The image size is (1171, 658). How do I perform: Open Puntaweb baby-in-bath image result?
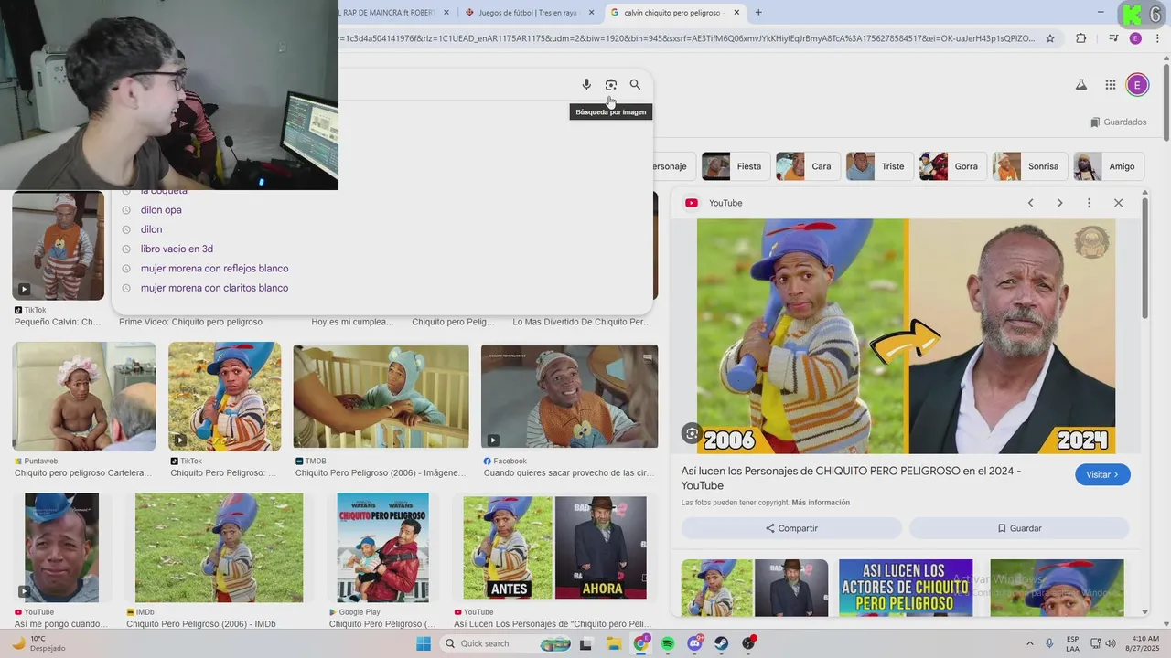tap(84, 397)
